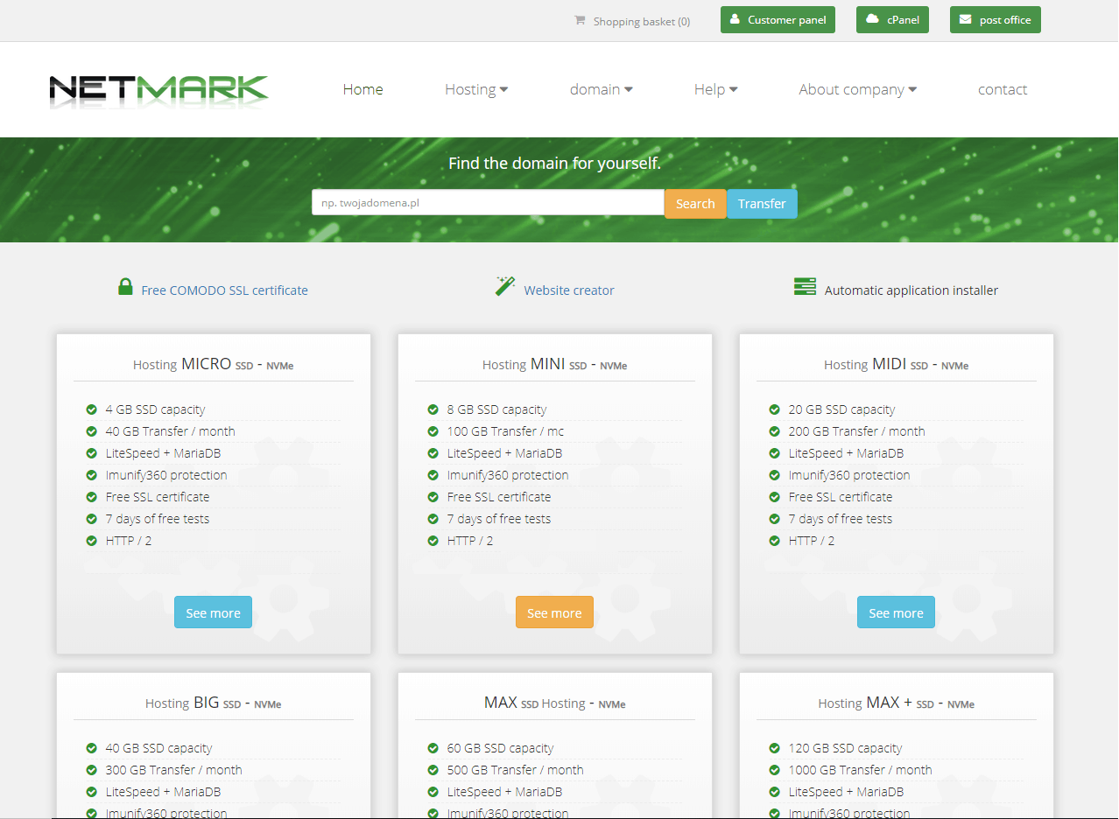
Task: Click the green padlock SSL icon
Action: click(x=125, y=287)
